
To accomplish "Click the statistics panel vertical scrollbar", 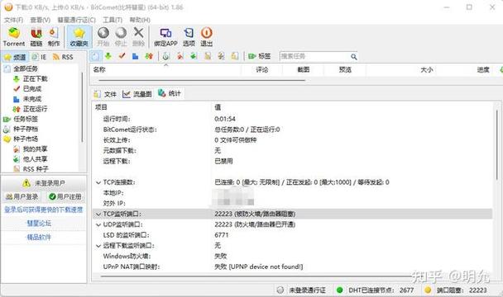I will tap(497, 144).
